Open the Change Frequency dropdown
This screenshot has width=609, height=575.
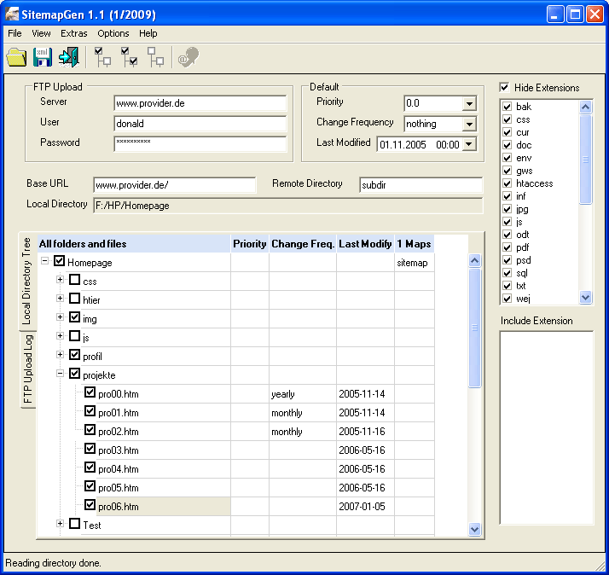[469, 124]
